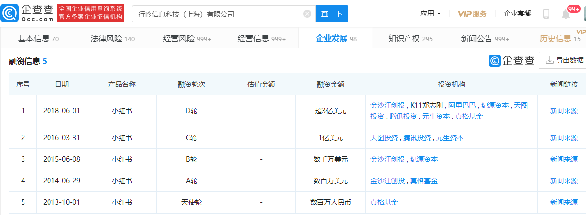Open 真格基金 link in 天使轮 row

(x=384, y=203)
